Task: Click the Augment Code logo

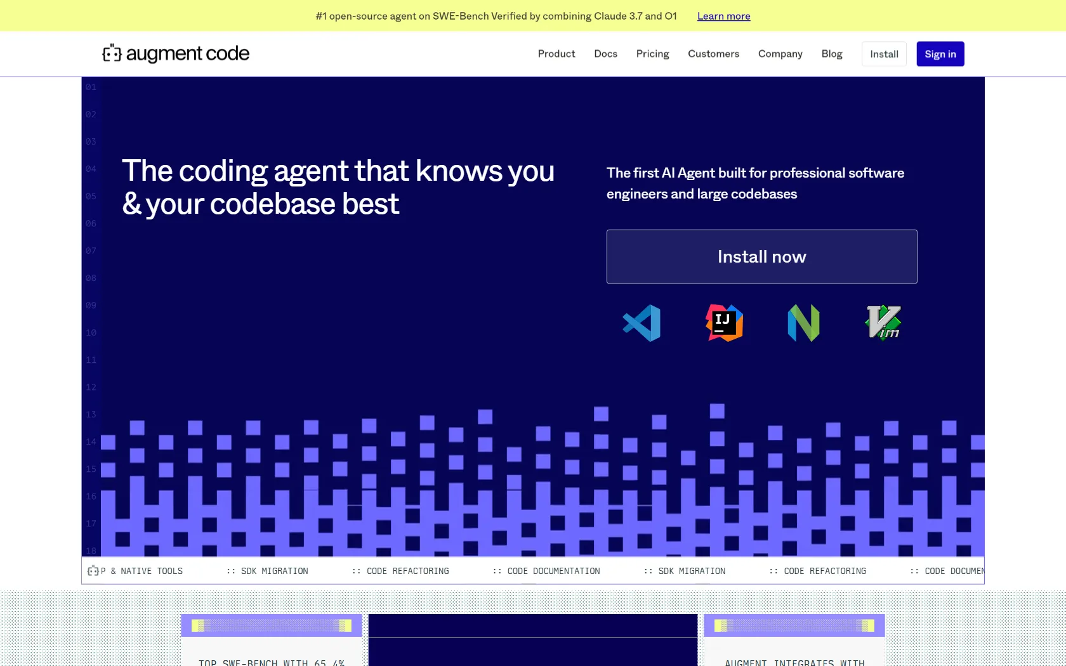Action: click(x=176, y=54)
